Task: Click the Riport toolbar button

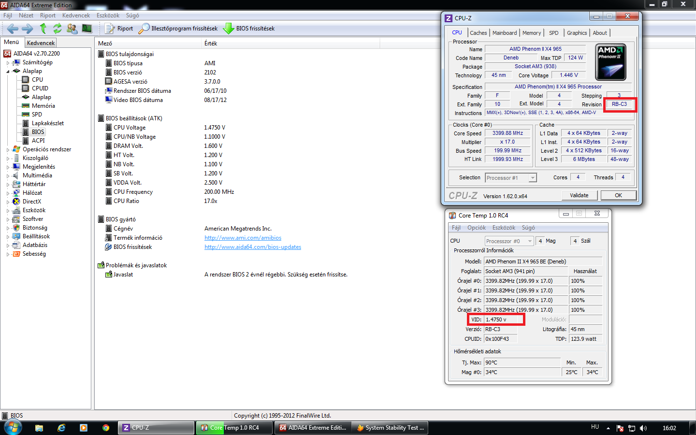Action: [119, 29]
